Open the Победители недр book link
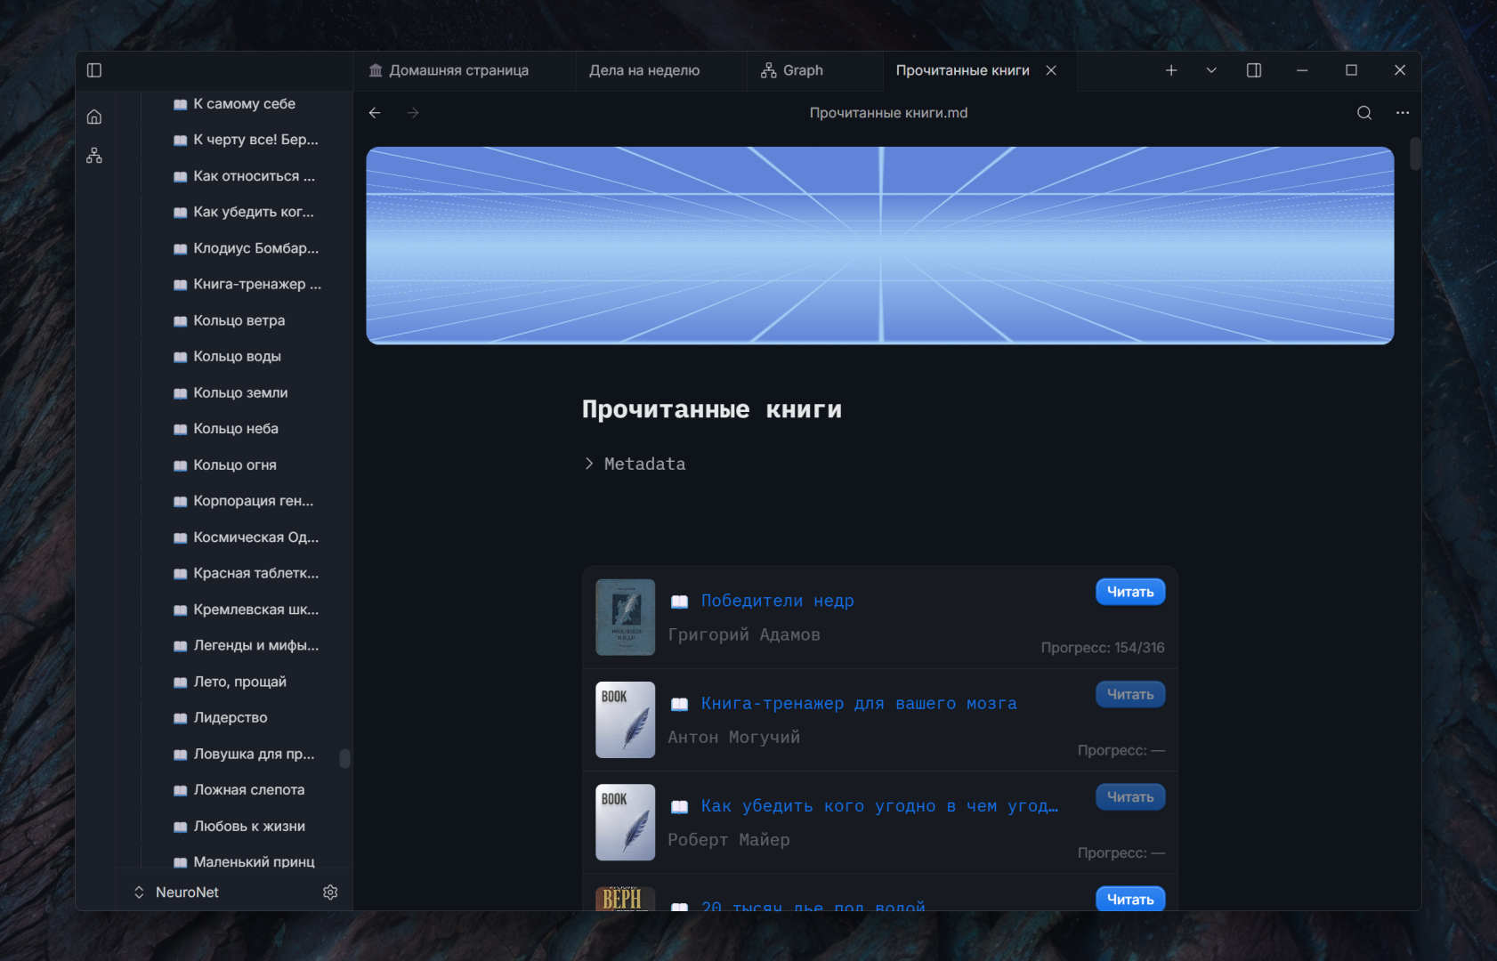Screen dimensions: 1497x961 778,601
